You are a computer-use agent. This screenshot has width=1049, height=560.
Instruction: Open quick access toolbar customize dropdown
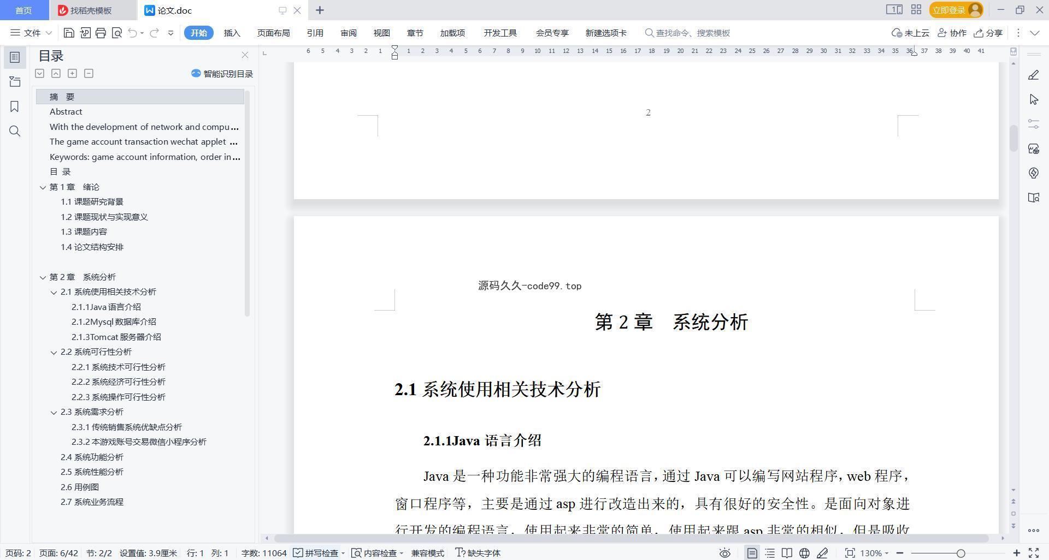point(170,33)
